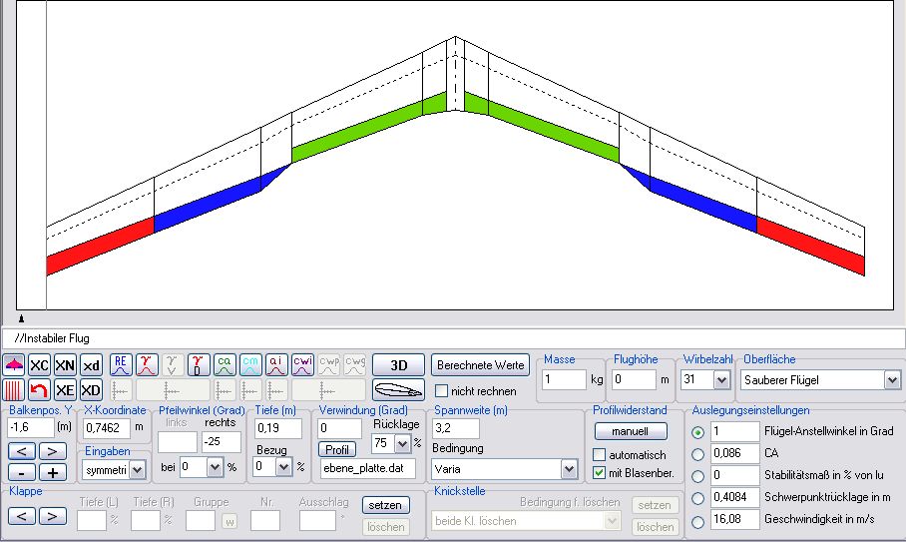This screenshot has width=906, height=542.
Task: Open the airfoil profile shape icon
Action: coord(398,389)
